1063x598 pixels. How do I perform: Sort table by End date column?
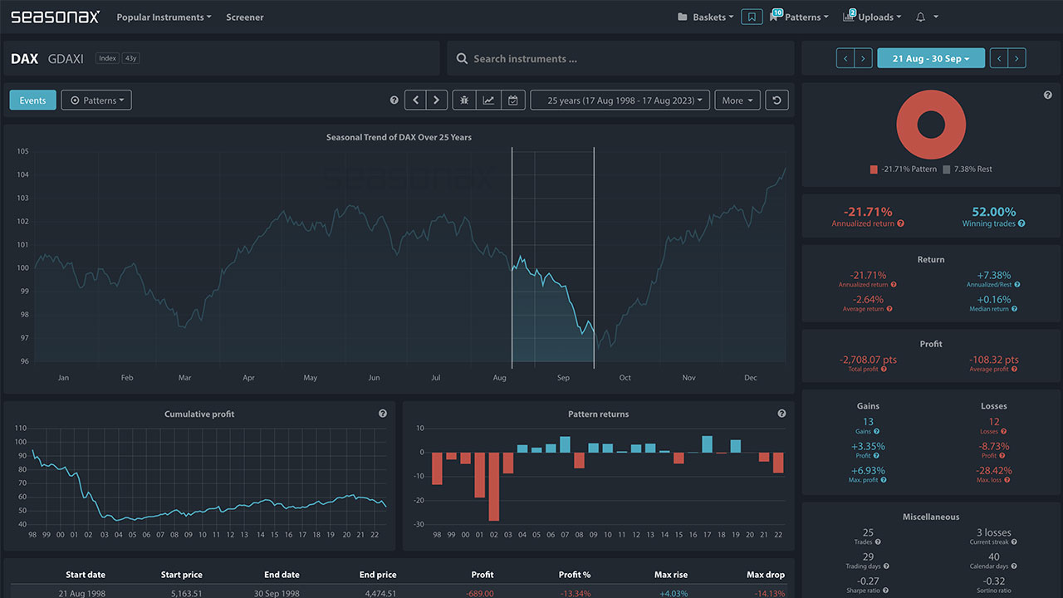[282, 575]
